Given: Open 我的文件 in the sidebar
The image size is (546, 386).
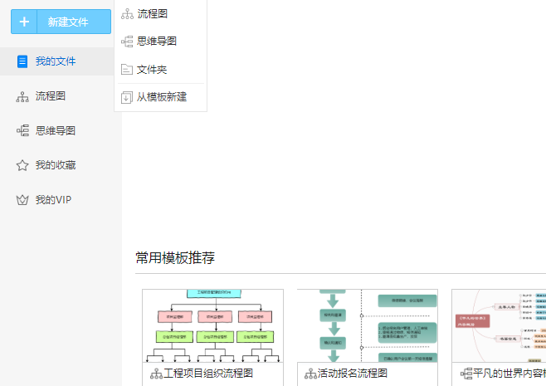Looking at the screenshot, I should (x=57, y=61).
